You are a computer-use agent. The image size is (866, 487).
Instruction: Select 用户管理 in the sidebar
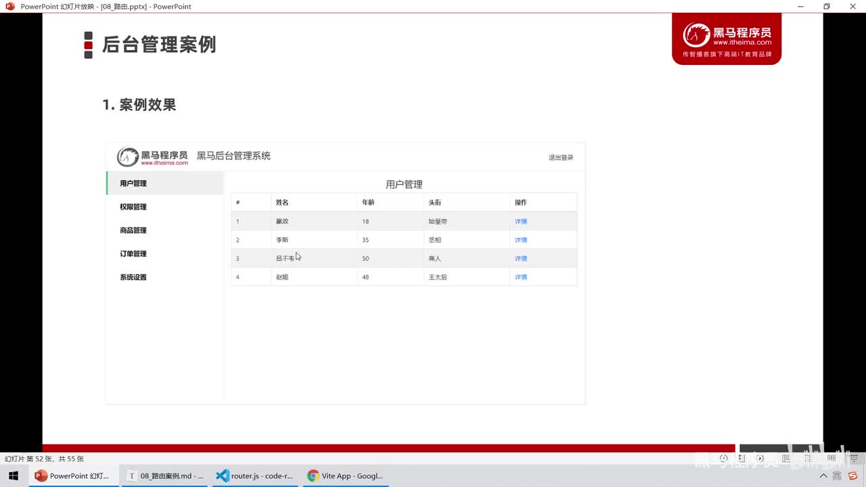pyautogui.click(x=165, y=183)
